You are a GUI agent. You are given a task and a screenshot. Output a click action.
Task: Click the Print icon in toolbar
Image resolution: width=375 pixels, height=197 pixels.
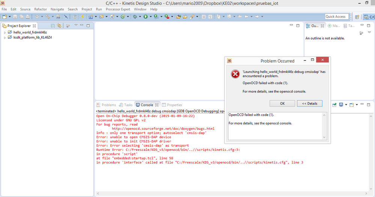point(28,17)
